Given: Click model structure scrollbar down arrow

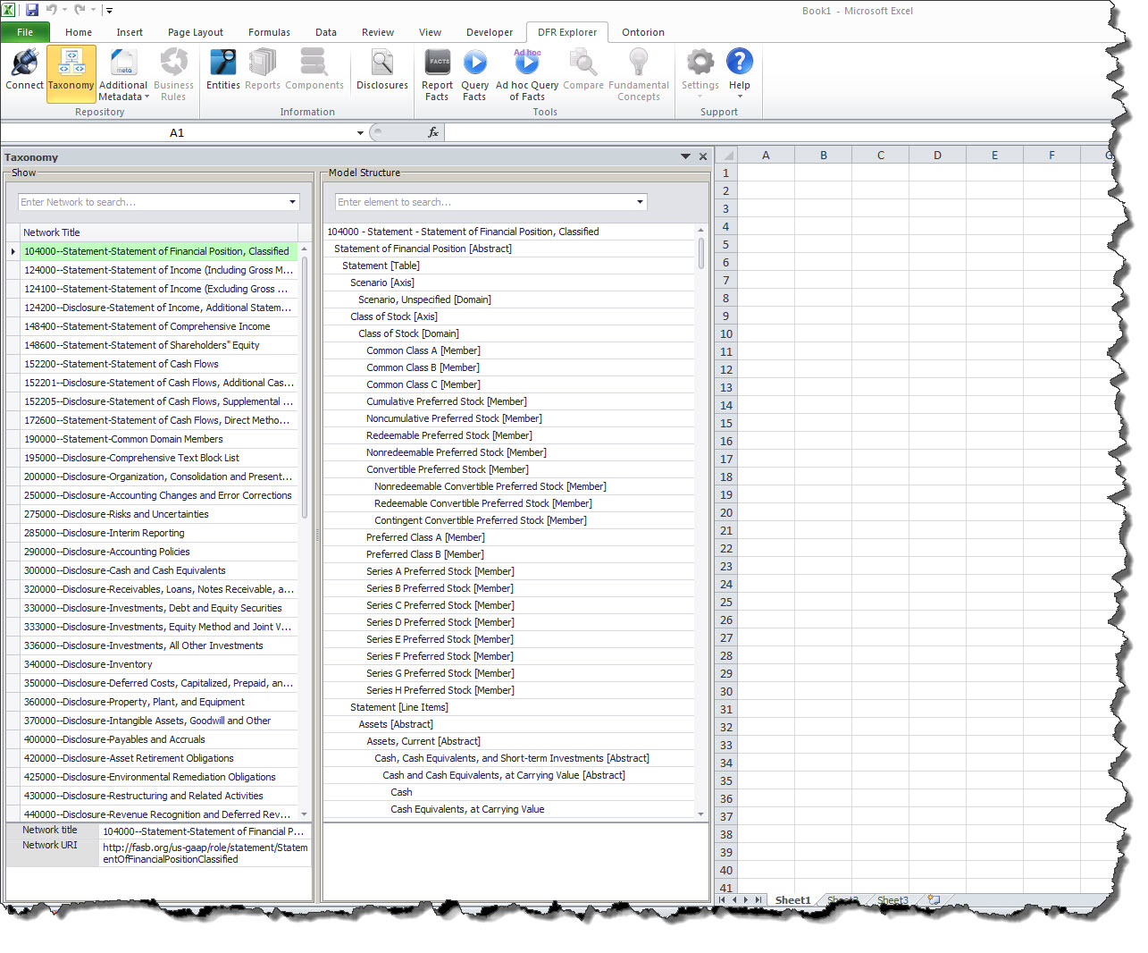Looking at the screenshot, I should click(x=700, y=814).
